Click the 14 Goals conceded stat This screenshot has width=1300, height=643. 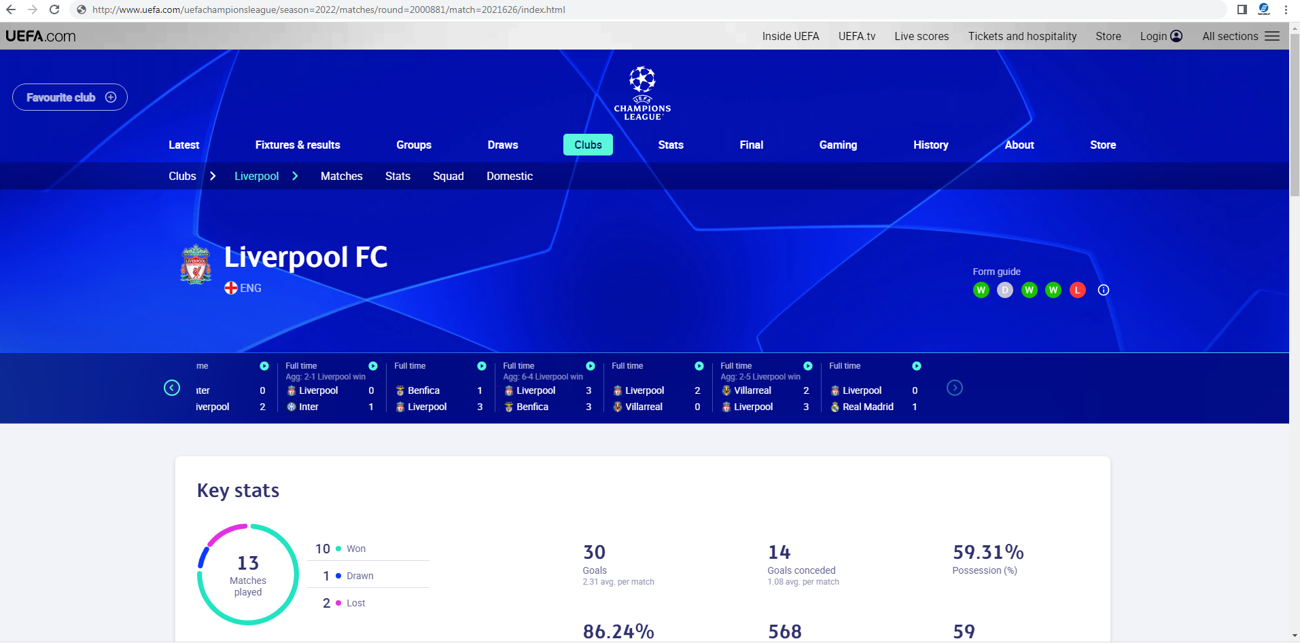coord(803,564)
